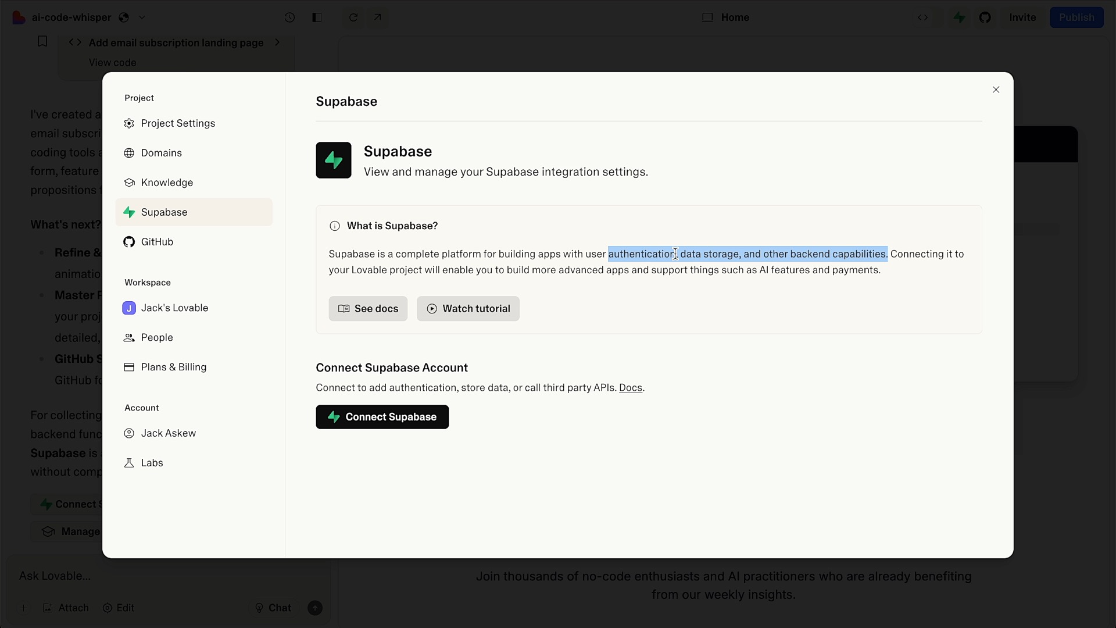Click the GitHub icon in top toolbar

[985, 17]
